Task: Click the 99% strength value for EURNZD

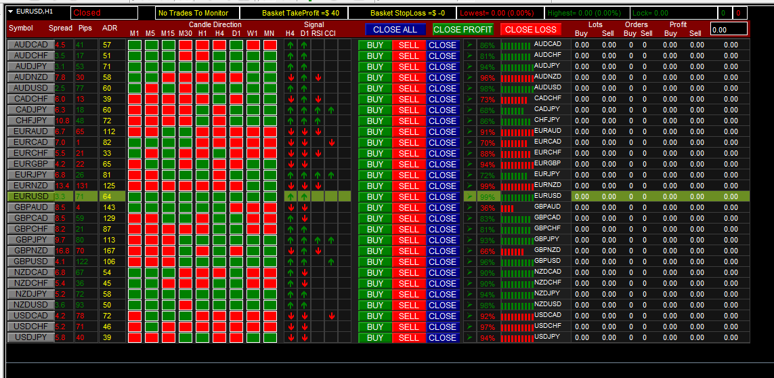Action: tap(487, 186)
